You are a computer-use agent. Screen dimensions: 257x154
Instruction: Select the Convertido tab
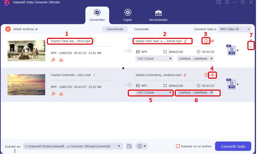pyautogui.click(x=142, y=29)
